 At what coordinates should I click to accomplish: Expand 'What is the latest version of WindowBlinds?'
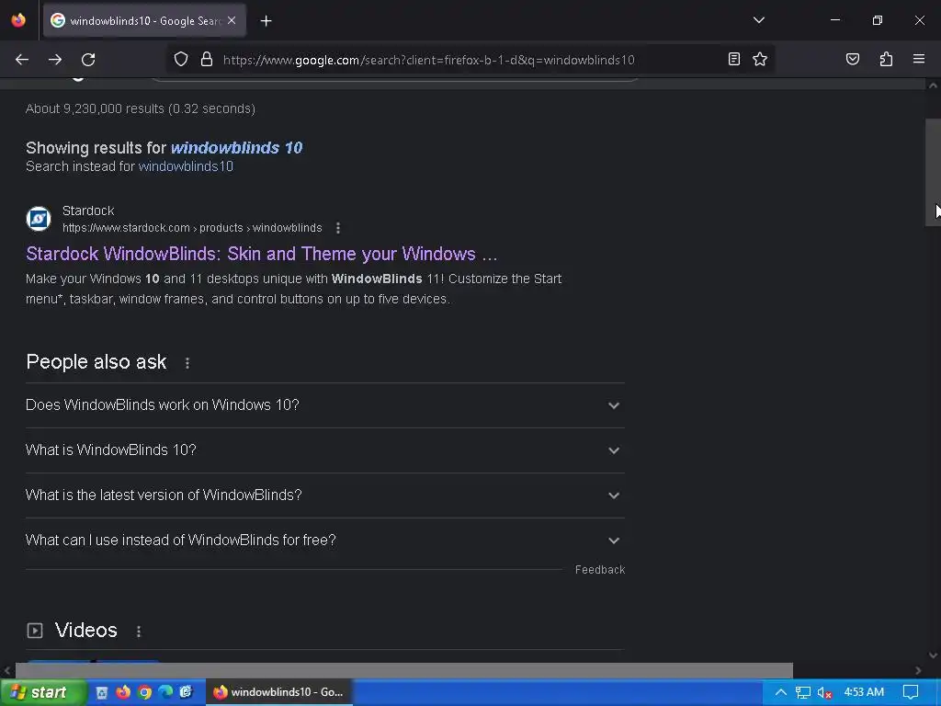[x=324, y=495]
